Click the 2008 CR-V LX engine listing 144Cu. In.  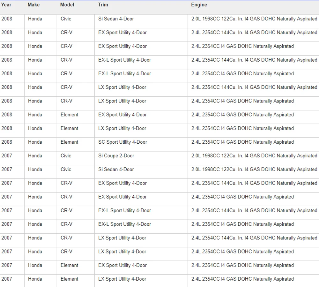click(254, 87)
